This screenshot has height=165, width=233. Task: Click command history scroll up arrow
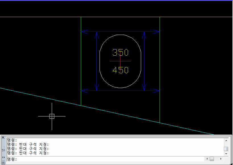point(226,141)
